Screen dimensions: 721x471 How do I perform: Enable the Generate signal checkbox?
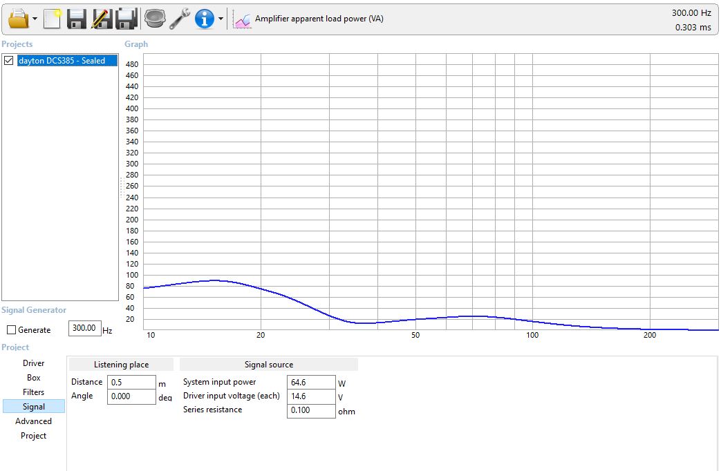point(12,330)
